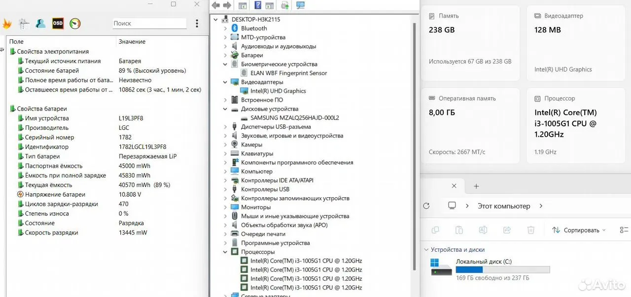Image resolution: width=631 pixels, height=297 pixels.
Task: Expand the Bluetooth node in Device Manager
Action: pos(225,29)
